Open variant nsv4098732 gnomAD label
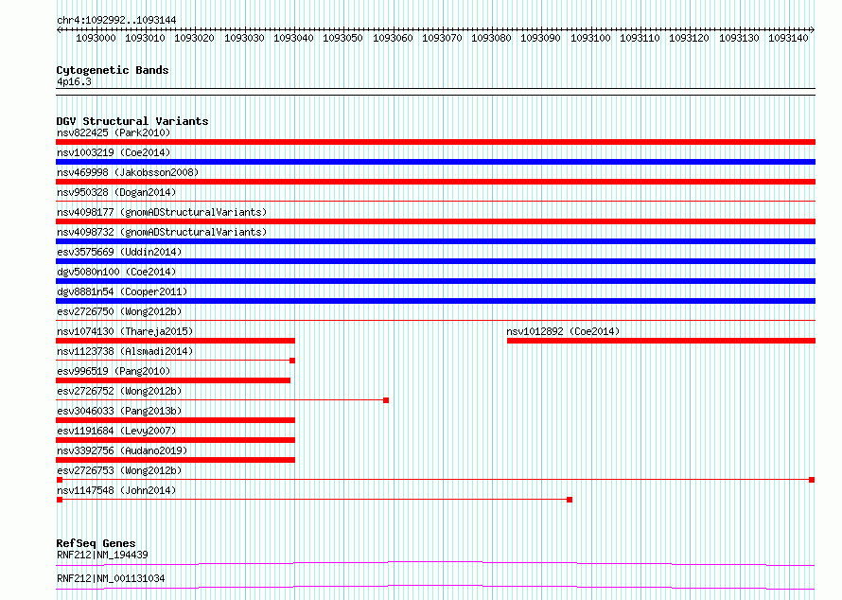This screenshot has width=842, height=600. pos(162,232)
